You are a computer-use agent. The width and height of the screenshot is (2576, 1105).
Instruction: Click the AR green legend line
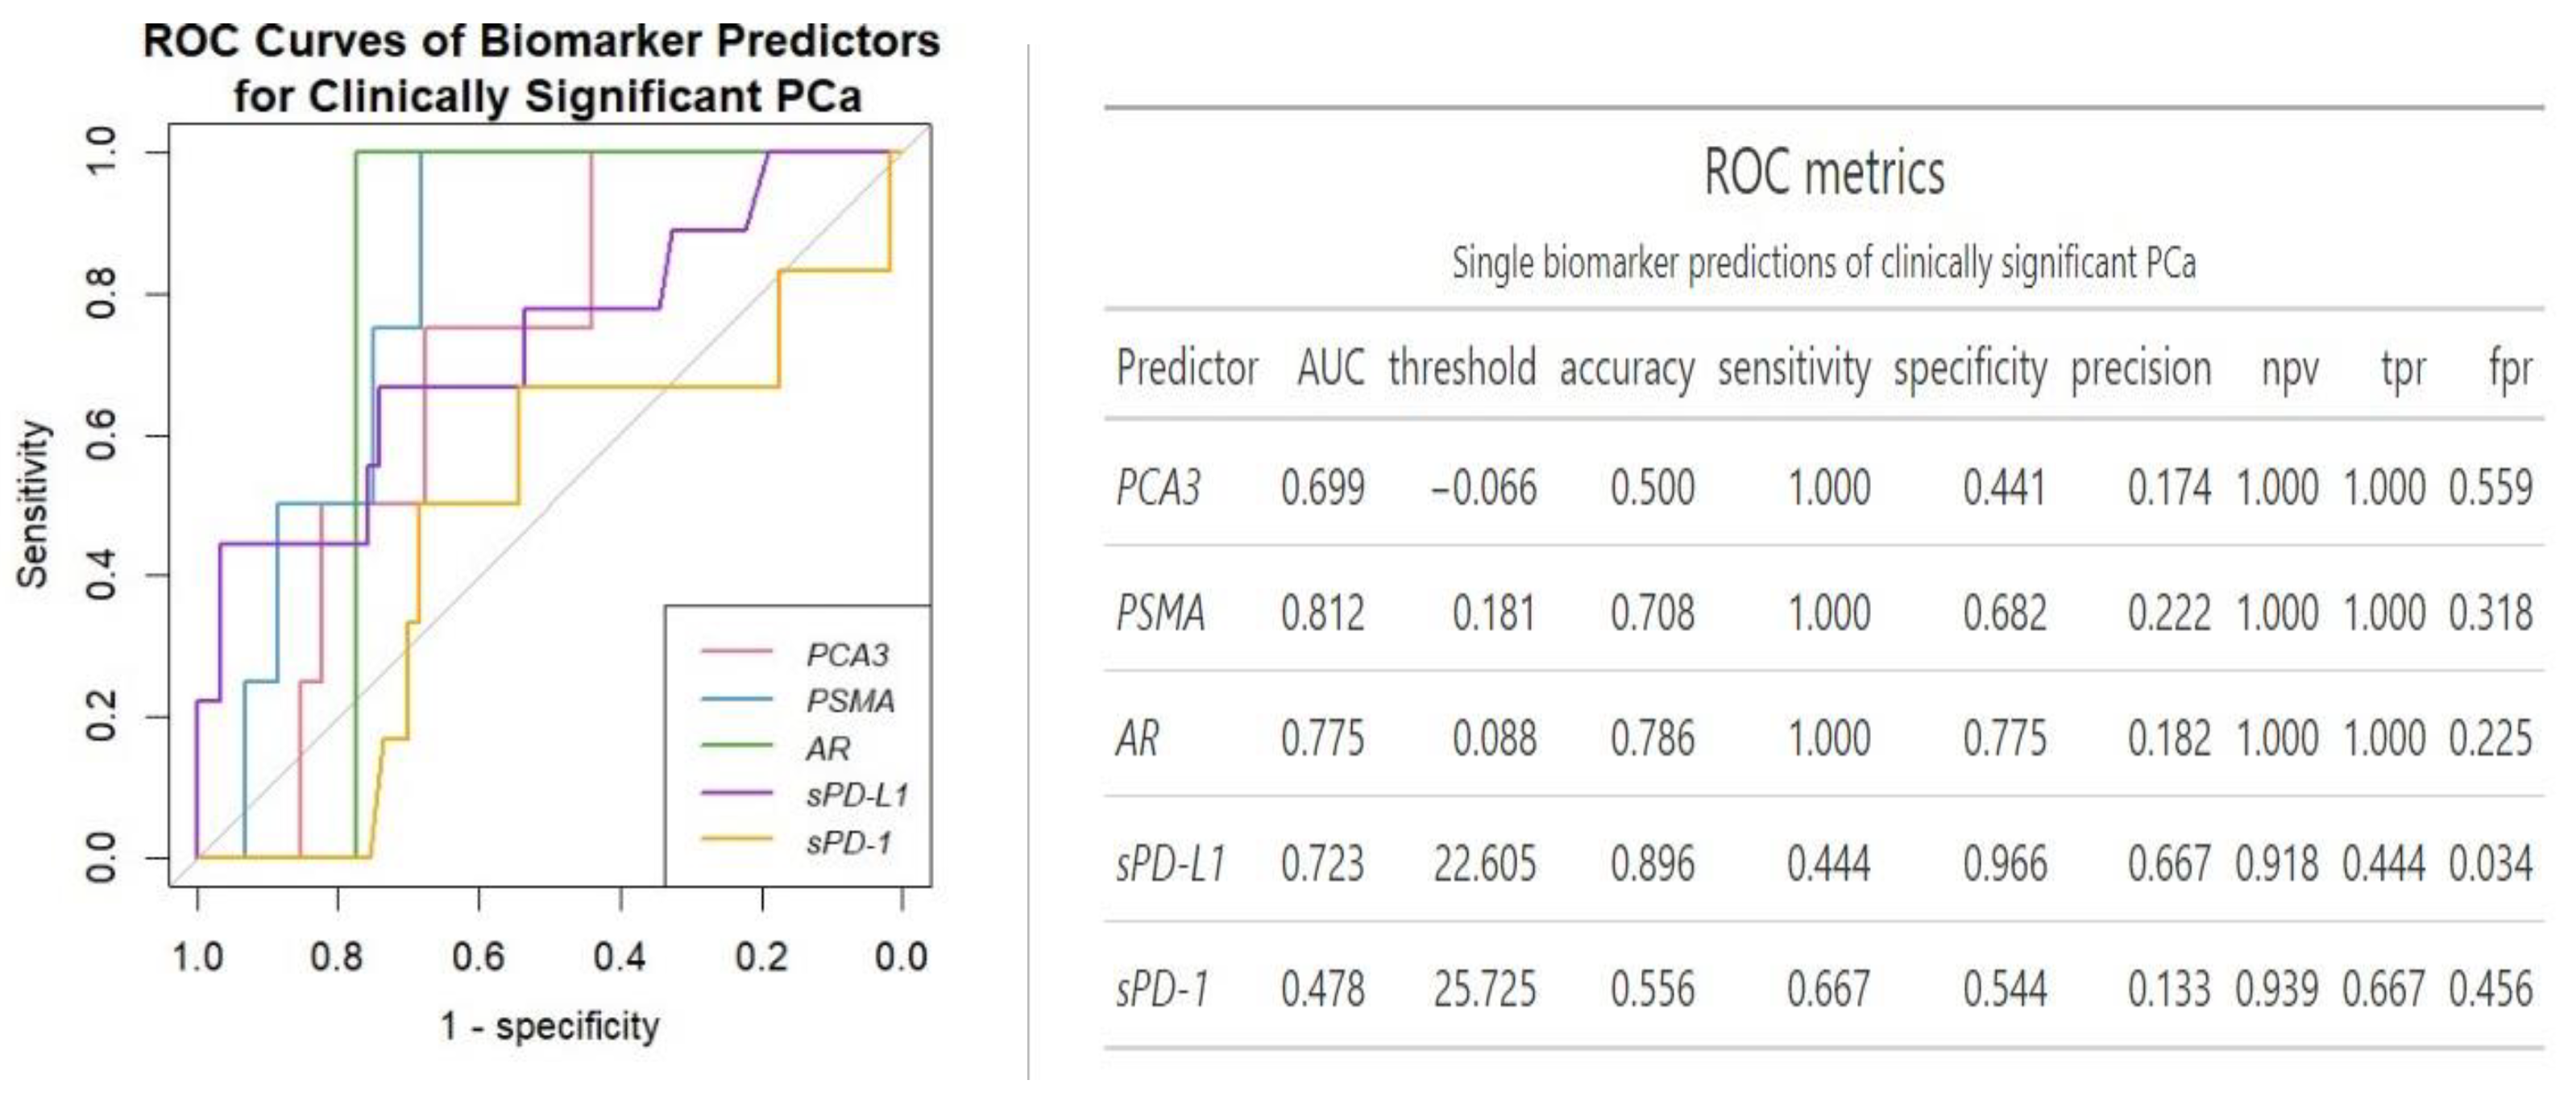[737, 746]
